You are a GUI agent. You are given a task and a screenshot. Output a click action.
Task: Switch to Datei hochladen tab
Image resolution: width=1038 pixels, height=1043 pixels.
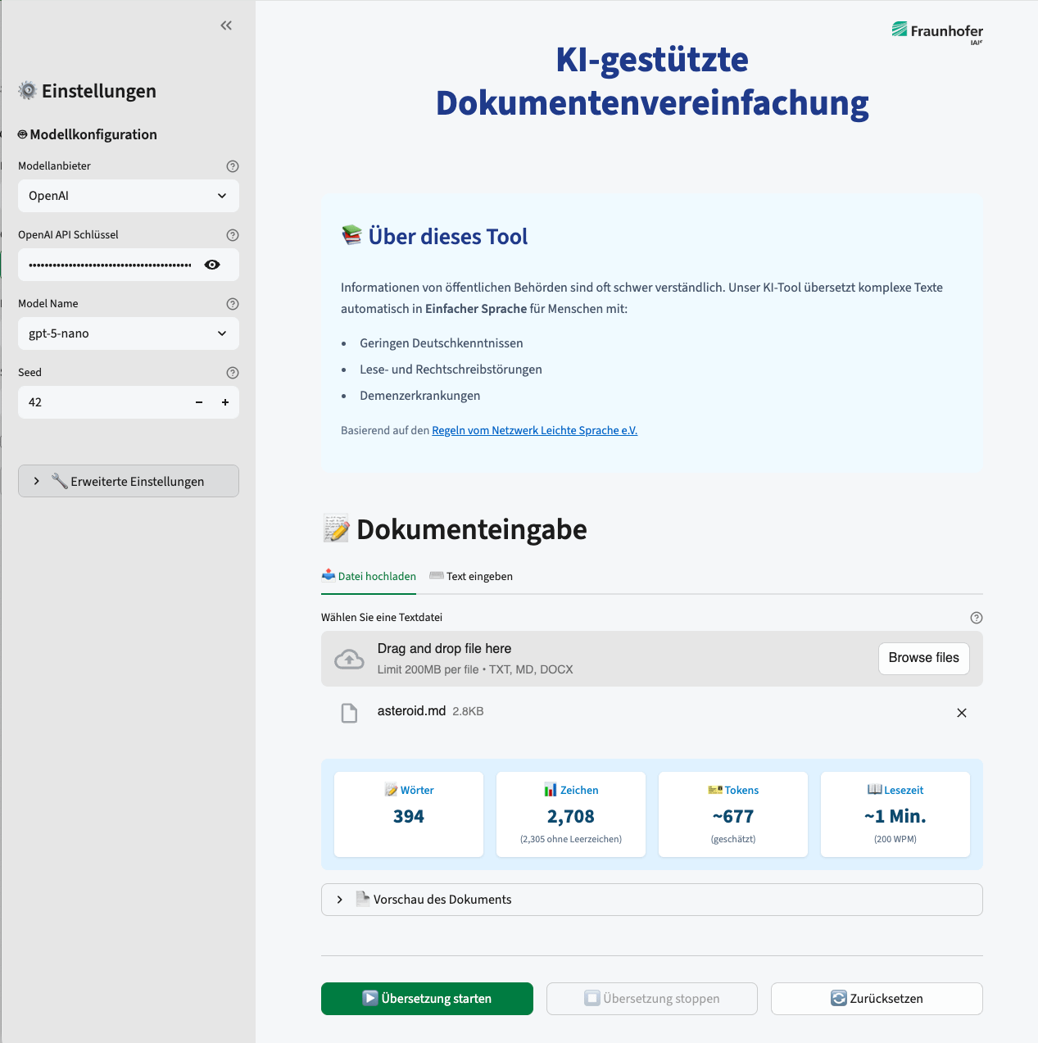369,576
